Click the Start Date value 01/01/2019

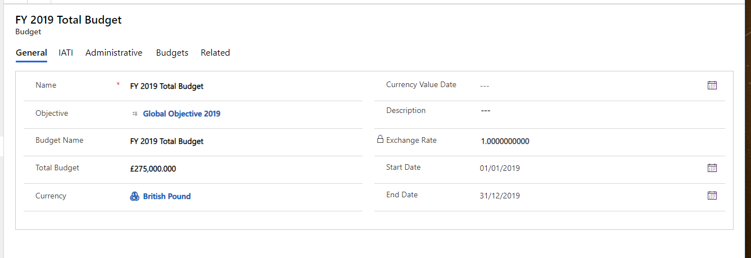point(500,168)
